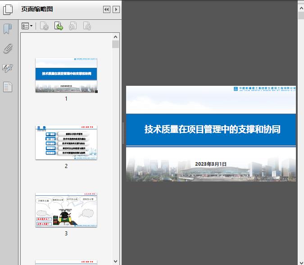Viewport: 304px width, 265px height.
Task: Click the 页面缩略图 panel title
Action: click(37, 9)
